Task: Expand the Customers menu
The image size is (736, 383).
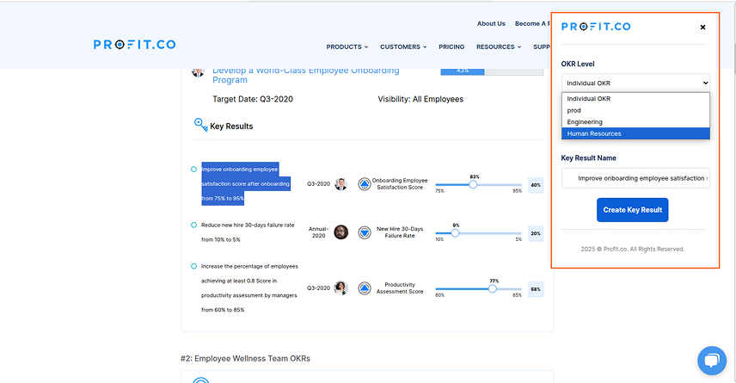Action: 403,47
